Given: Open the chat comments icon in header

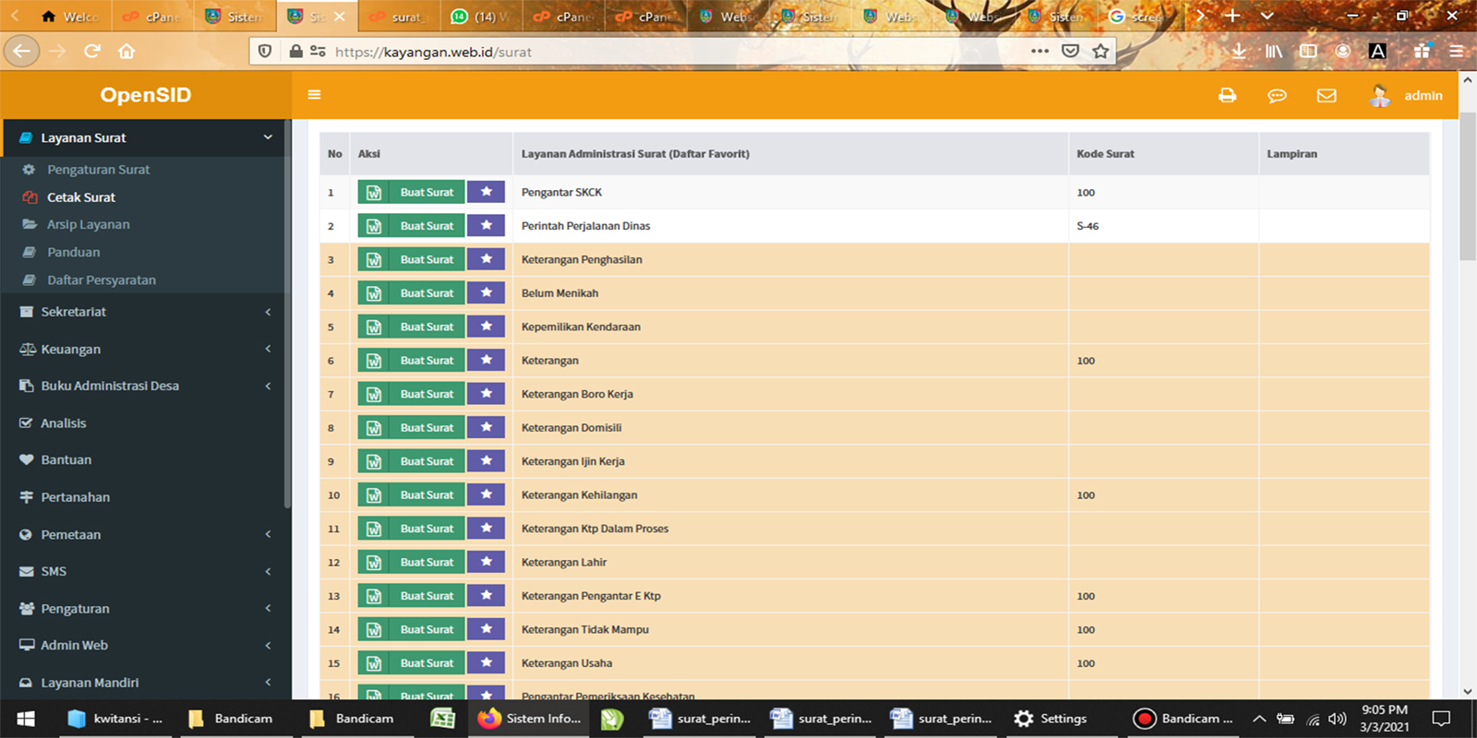Looking at the screenshot, I should (x=1277, y=95).
